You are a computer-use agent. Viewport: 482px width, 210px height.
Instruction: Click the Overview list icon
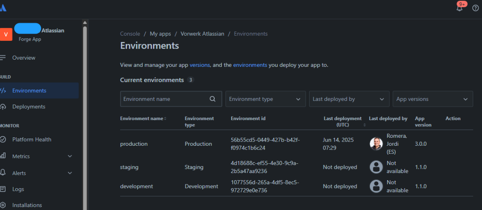pyautogui.click(x=3, y=58)
